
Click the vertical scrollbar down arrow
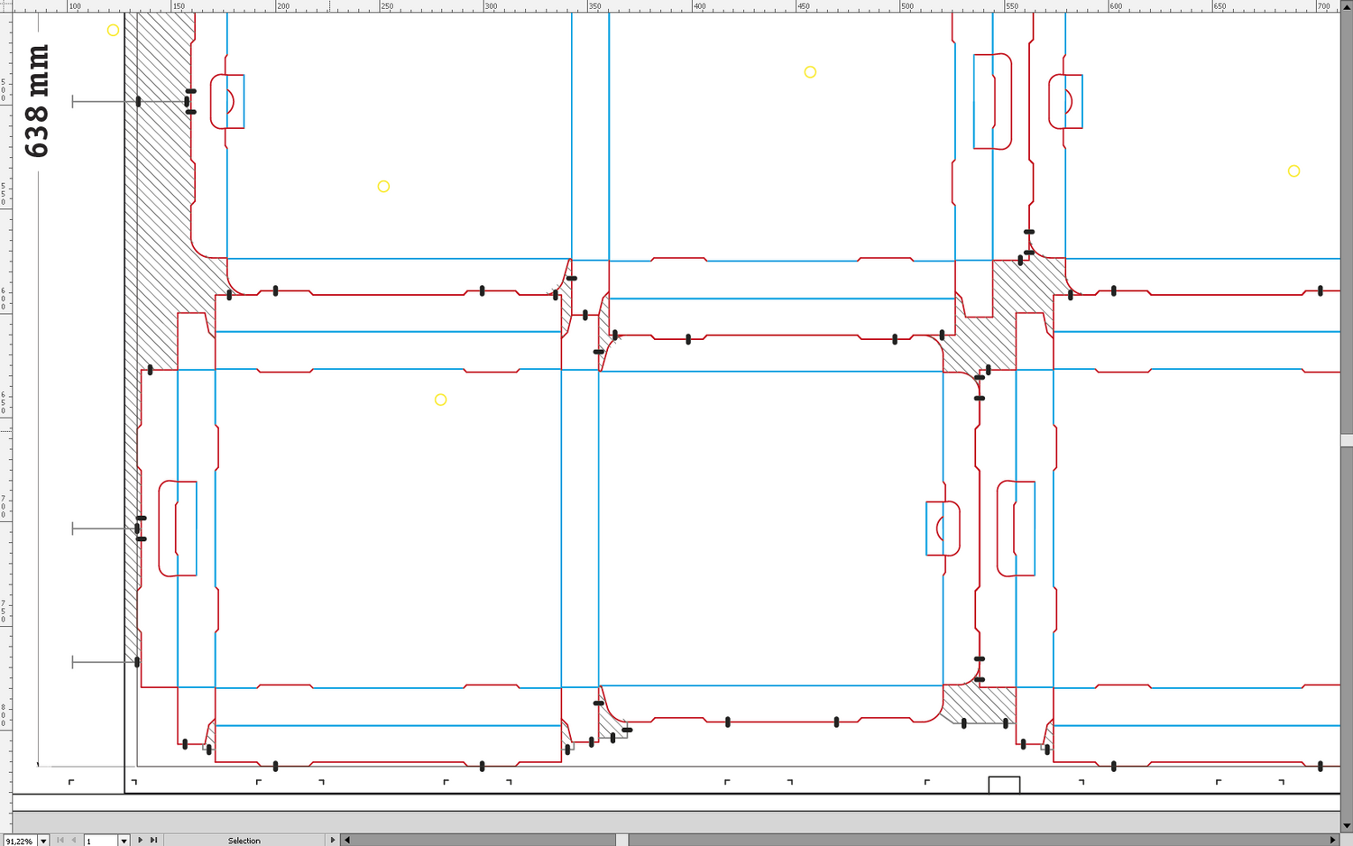click(x=1347, y=825)
